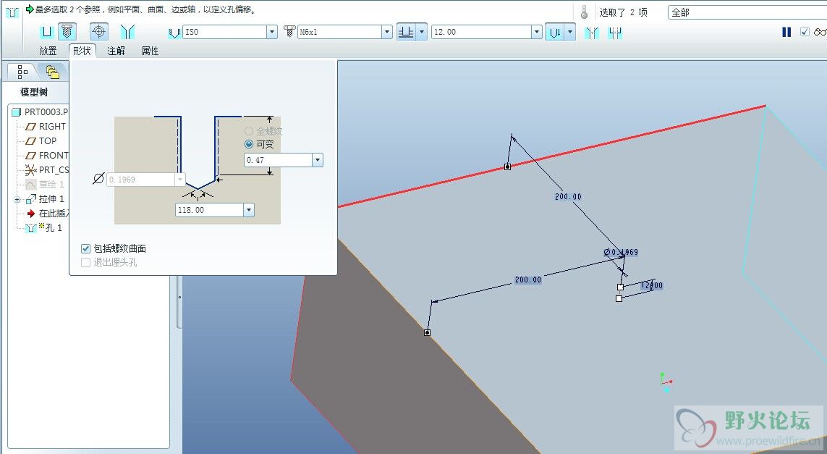Toggle the countersink icon
Viewport: 827px width, 454px height.
[x=592, y=33]
